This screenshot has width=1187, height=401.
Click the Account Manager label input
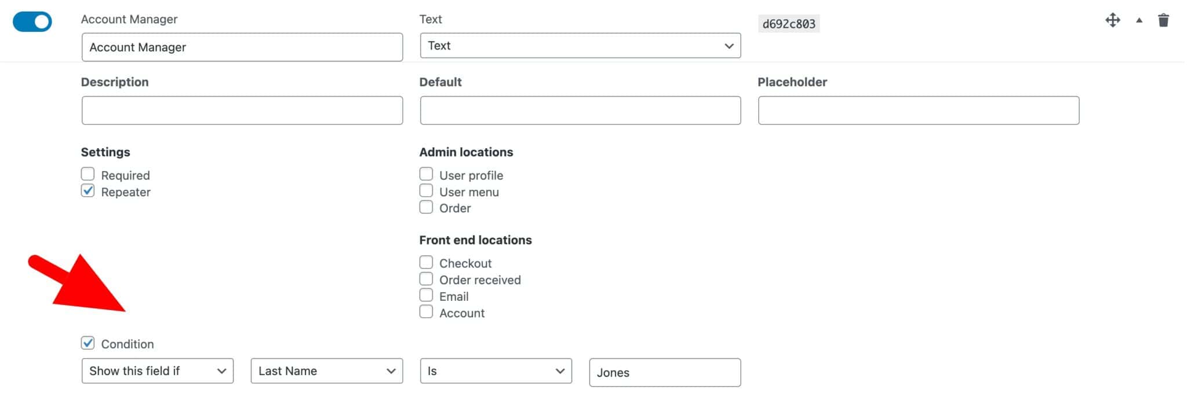242,47
